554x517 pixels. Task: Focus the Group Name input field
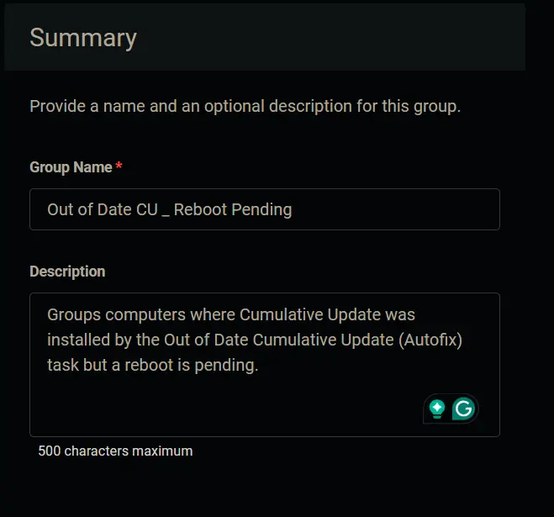(x=265, y=209)
